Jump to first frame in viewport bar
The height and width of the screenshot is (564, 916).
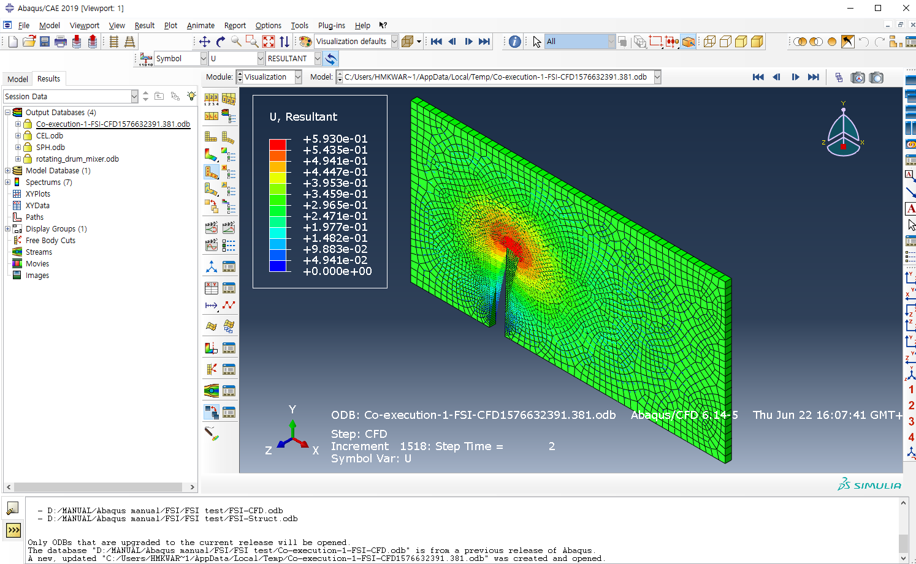pos(758,77)
